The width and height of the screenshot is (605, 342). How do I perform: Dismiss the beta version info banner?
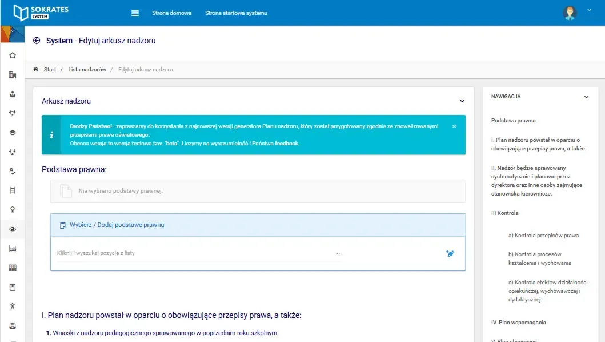(x=455, y=126)
